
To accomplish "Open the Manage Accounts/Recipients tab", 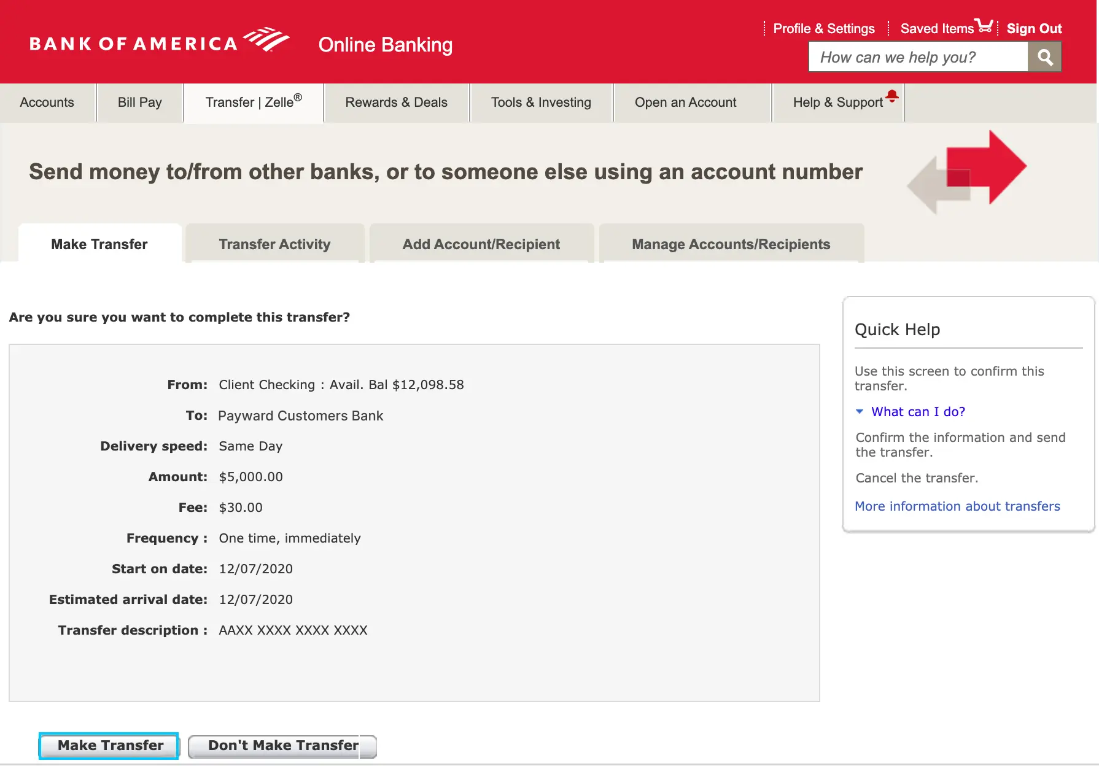I will (x=731, y=244).
